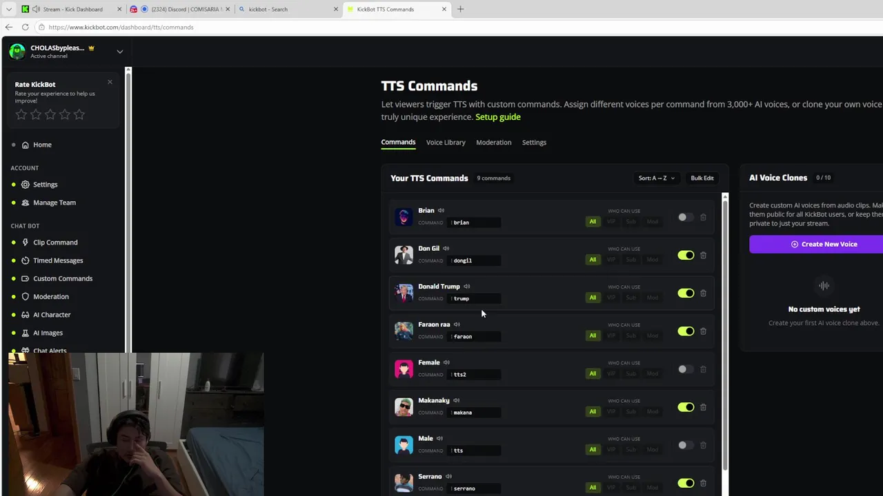Screen dimensions: 883x496
Task: Switch to the Stream - Kick Dashboard browser tab
Action: tap(71, 9)
